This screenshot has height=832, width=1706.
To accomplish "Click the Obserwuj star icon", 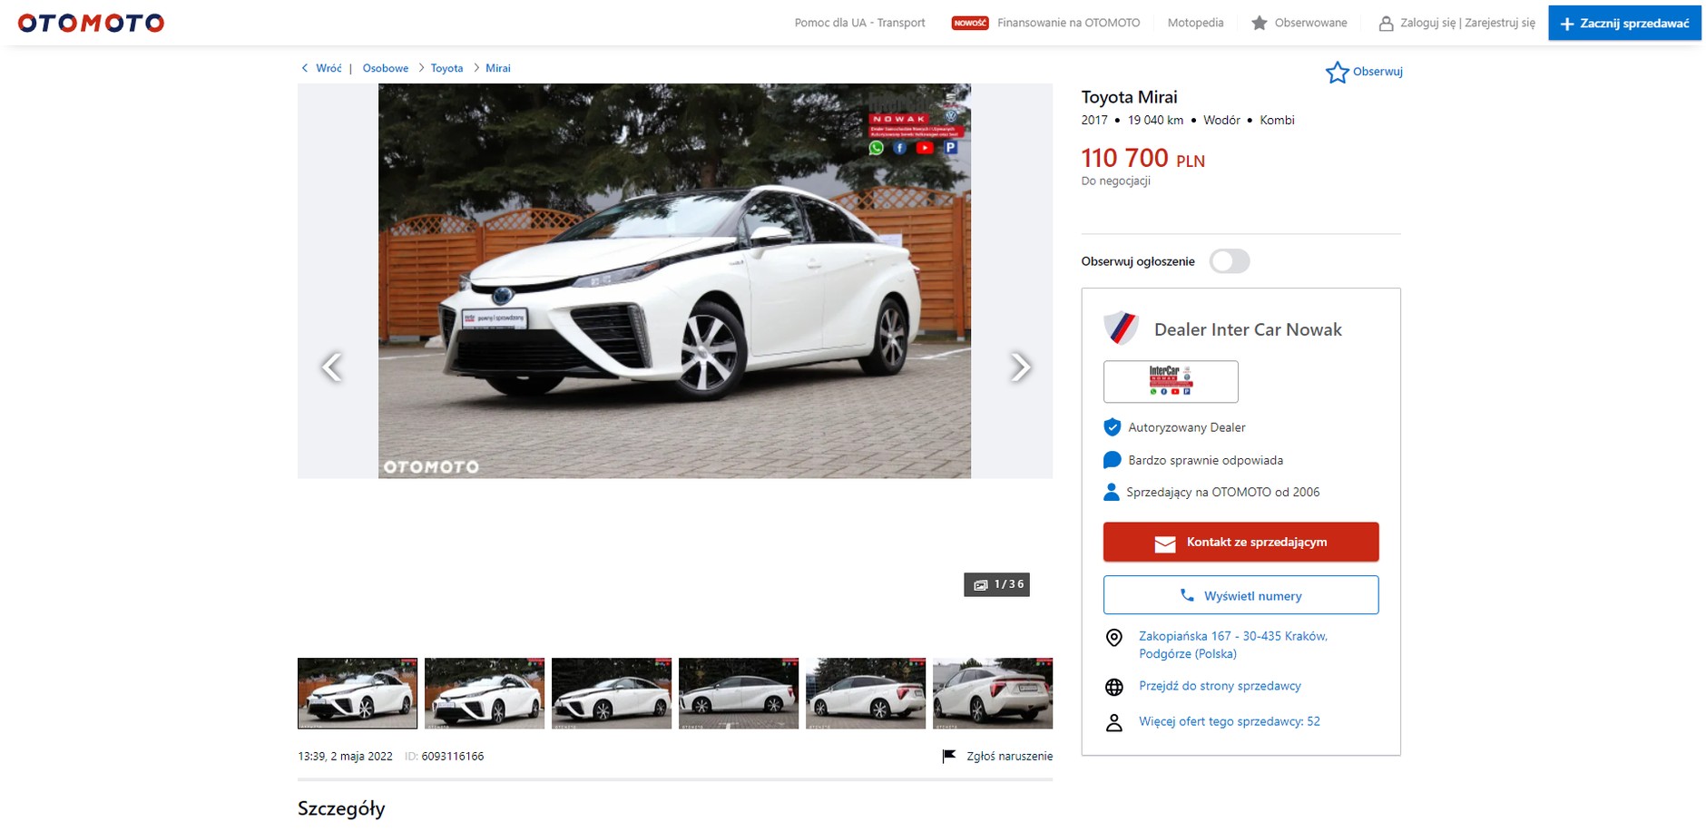I will 1337,73.
